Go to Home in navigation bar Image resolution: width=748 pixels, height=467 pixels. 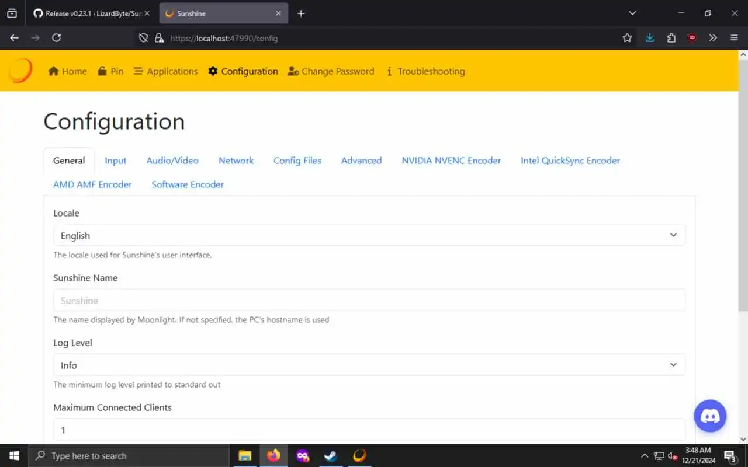[x=67, y=71]
